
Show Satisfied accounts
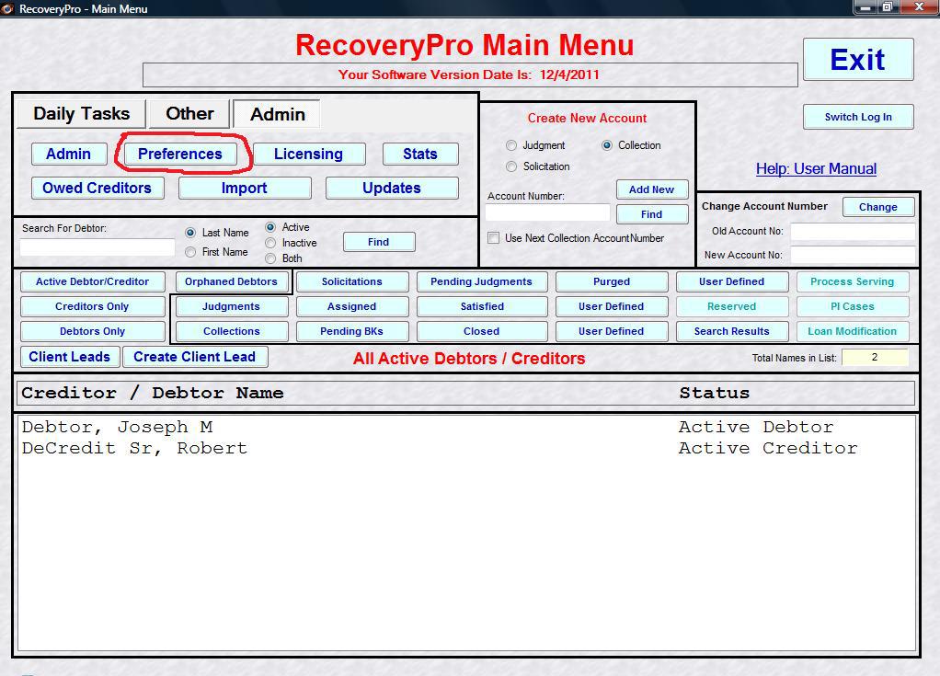(x=481, y=306)
